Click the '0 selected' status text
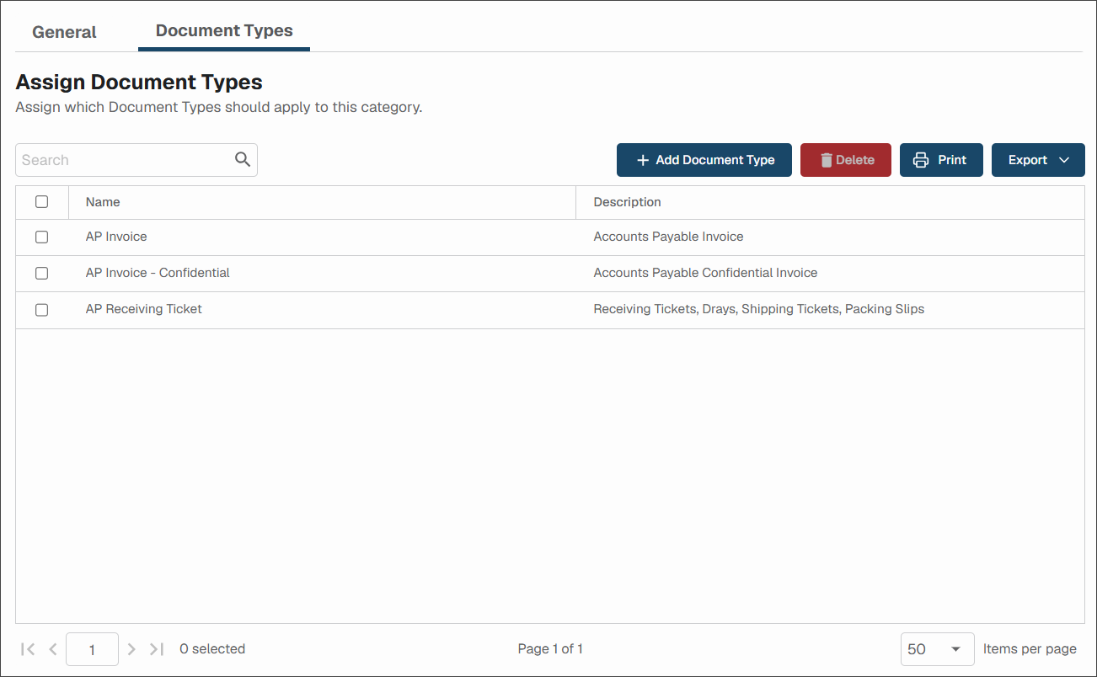Viewport: 1097px width, 677px height. click(x=212, y=649)
